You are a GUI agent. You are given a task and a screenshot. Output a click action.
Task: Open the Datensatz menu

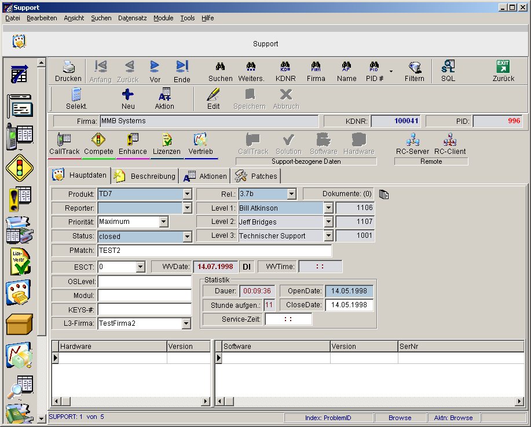pyautogui.click(x=132, y=18)
